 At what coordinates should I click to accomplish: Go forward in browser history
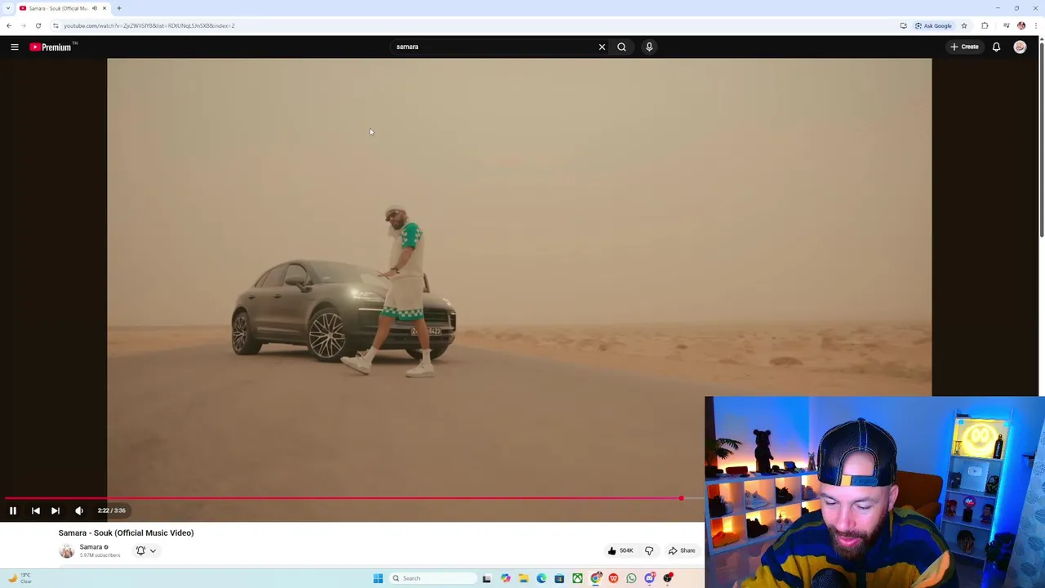24,26
